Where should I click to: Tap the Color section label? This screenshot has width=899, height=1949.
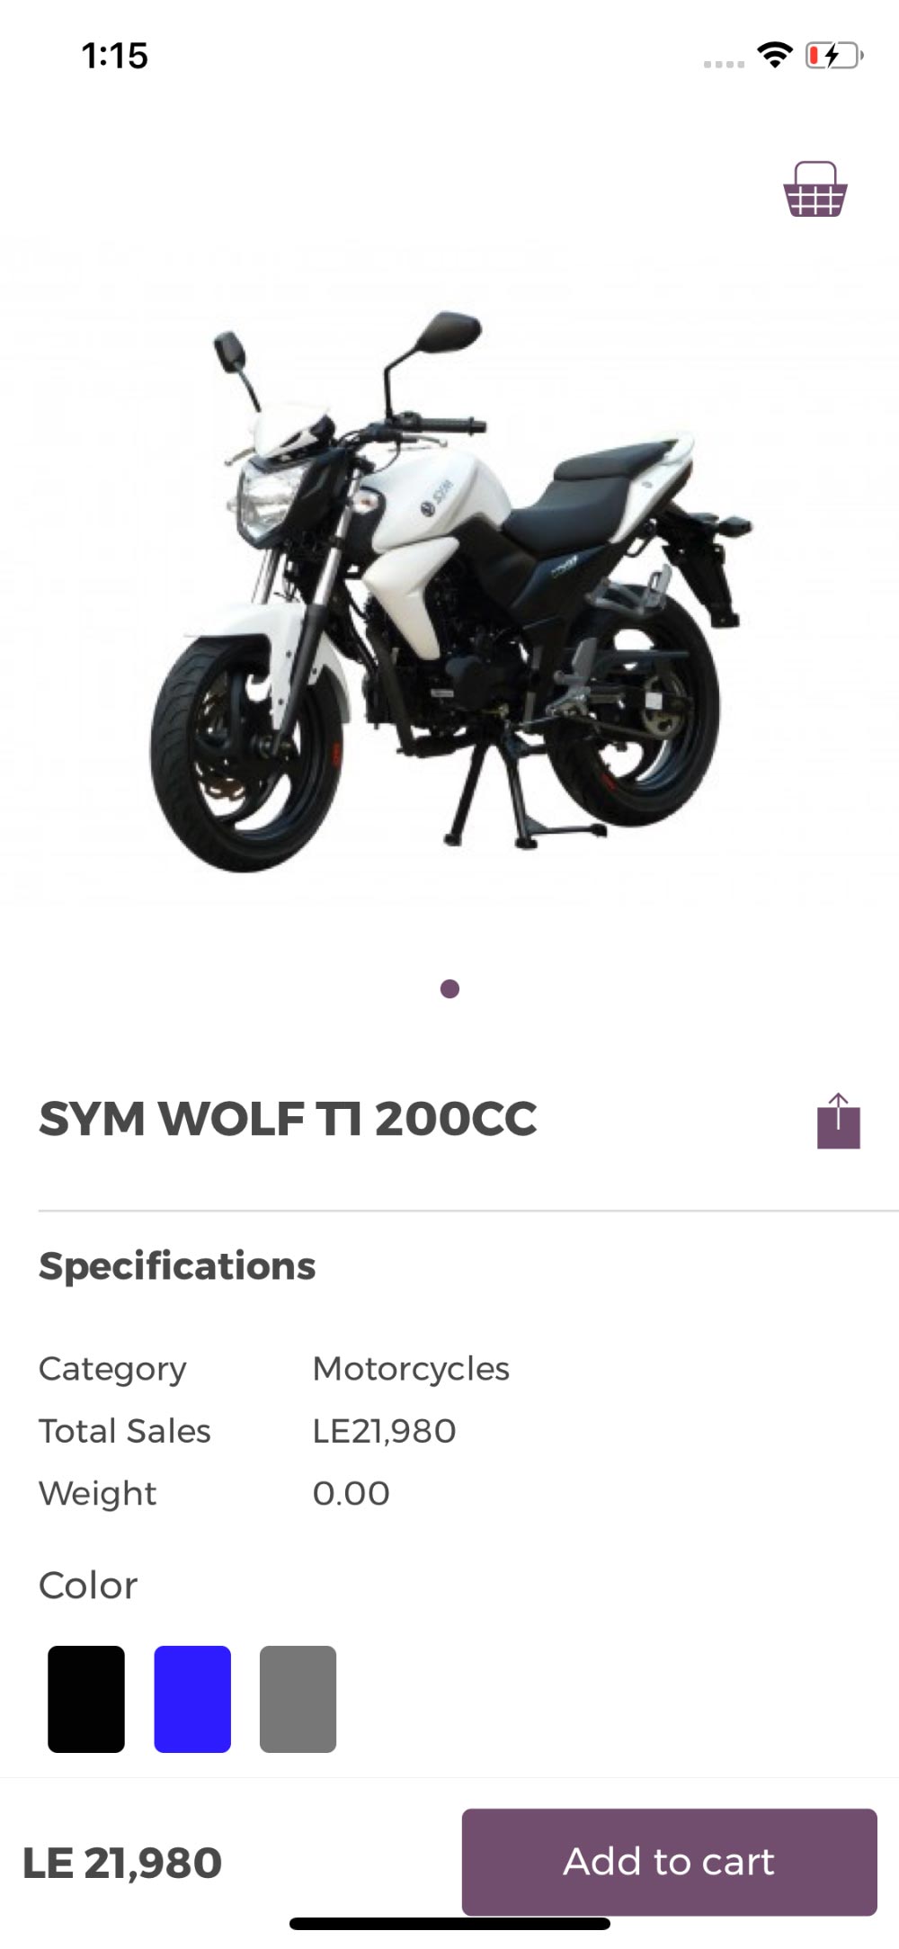tap(88, 1586)
